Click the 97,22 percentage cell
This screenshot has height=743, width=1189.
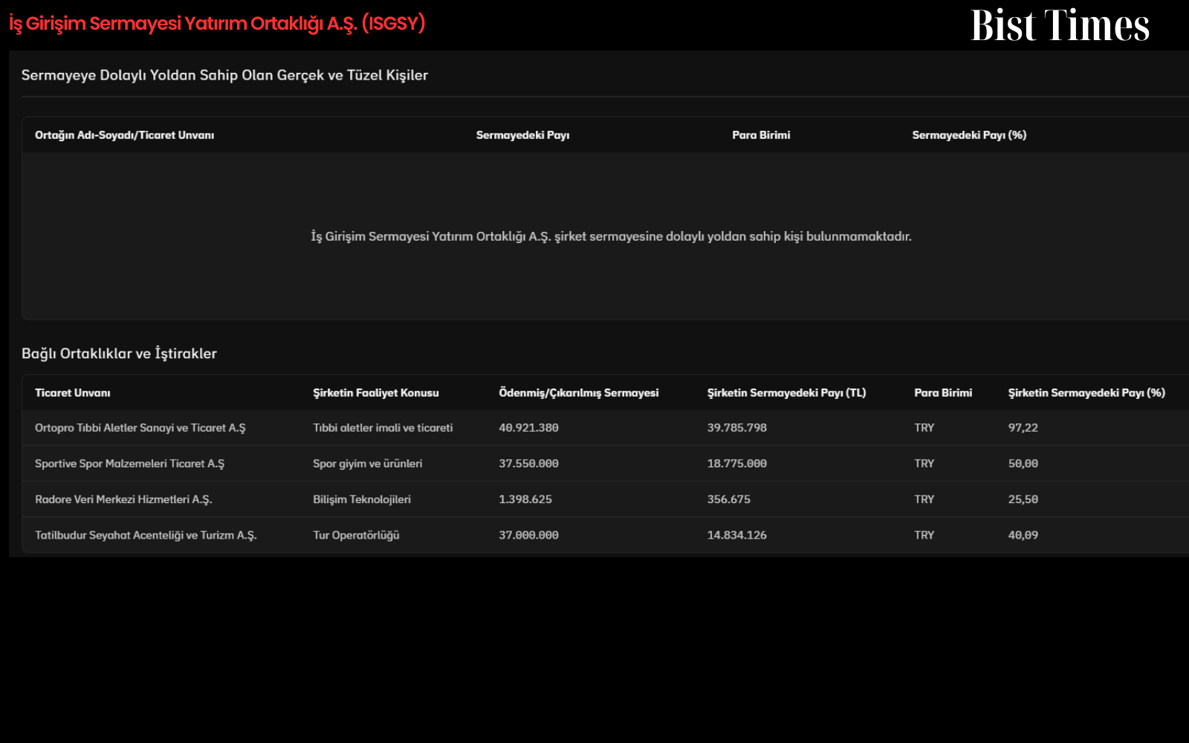click(1023, 428)
